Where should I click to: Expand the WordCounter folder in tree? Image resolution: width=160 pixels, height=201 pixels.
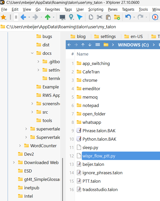point(20,146)
